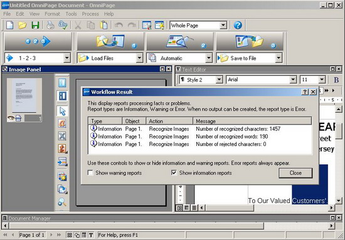The height and width of the screenshot is (240, 345).
Task: Click the Bold B icon in Text Editor
Action: click(x=336, y=80)
